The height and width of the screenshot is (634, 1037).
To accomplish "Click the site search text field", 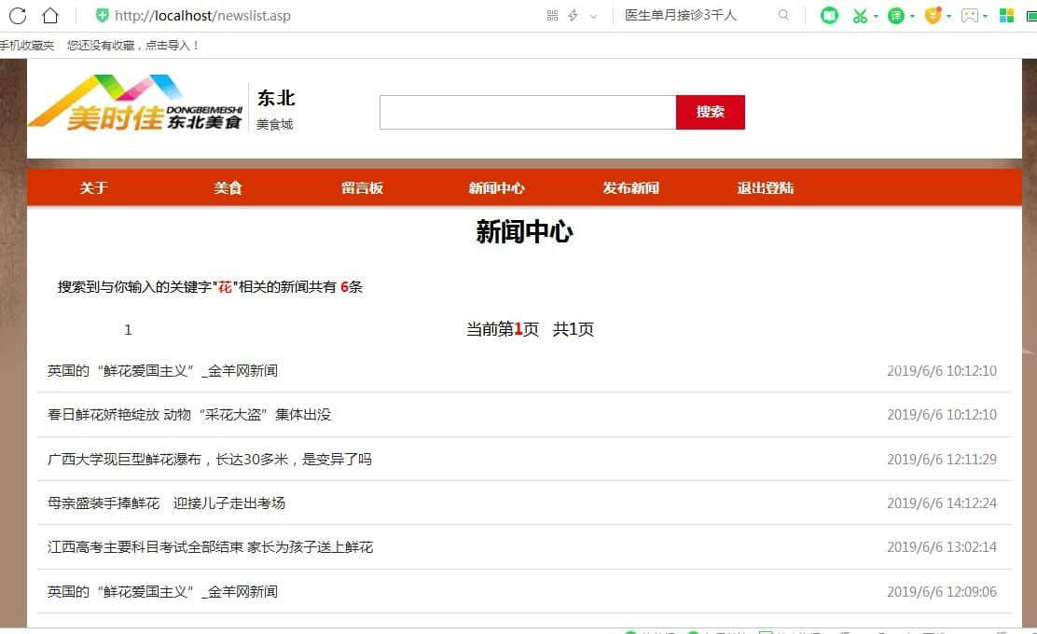I will tap(527, 112).
